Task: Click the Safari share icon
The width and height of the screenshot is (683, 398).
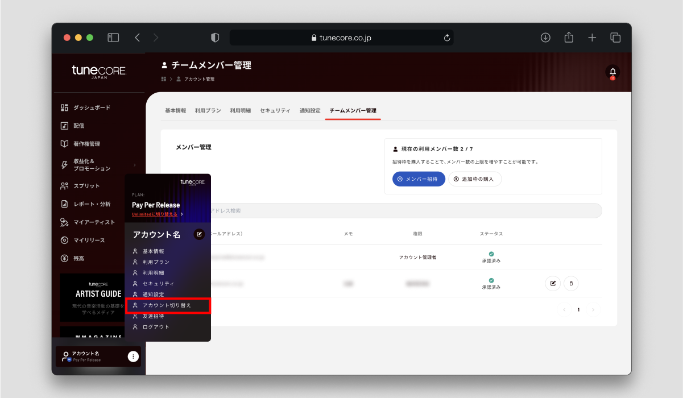Action: [x=569, y=37]
